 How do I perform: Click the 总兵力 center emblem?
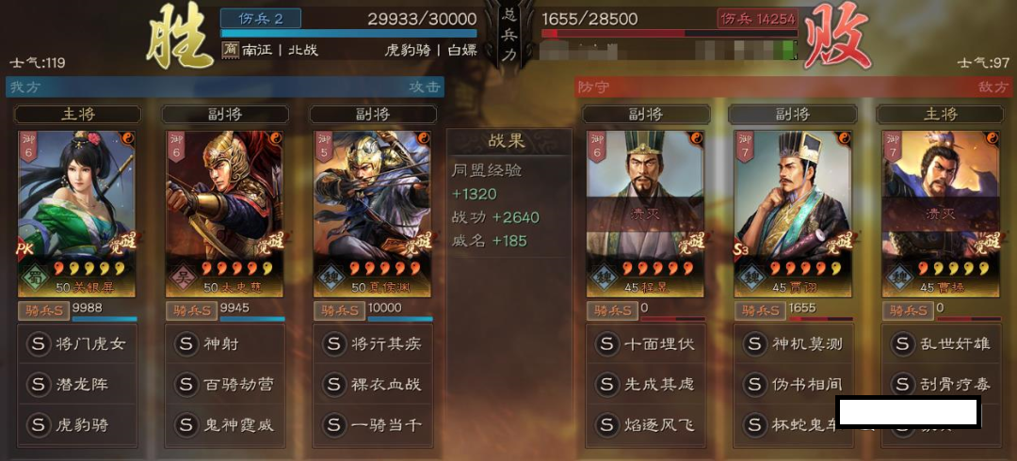tap(509, 34)
